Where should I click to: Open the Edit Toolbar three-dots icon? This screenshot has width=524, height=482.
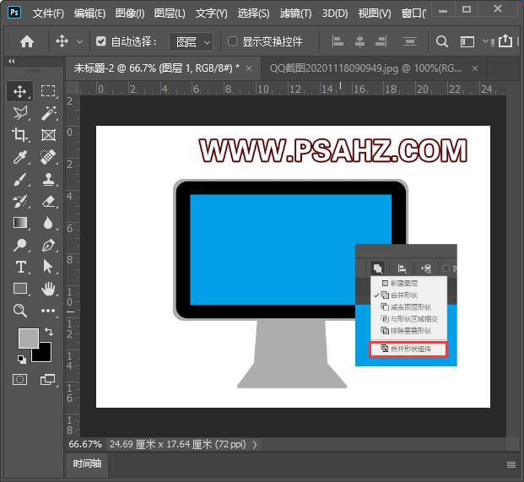click(x=48, y=311)
